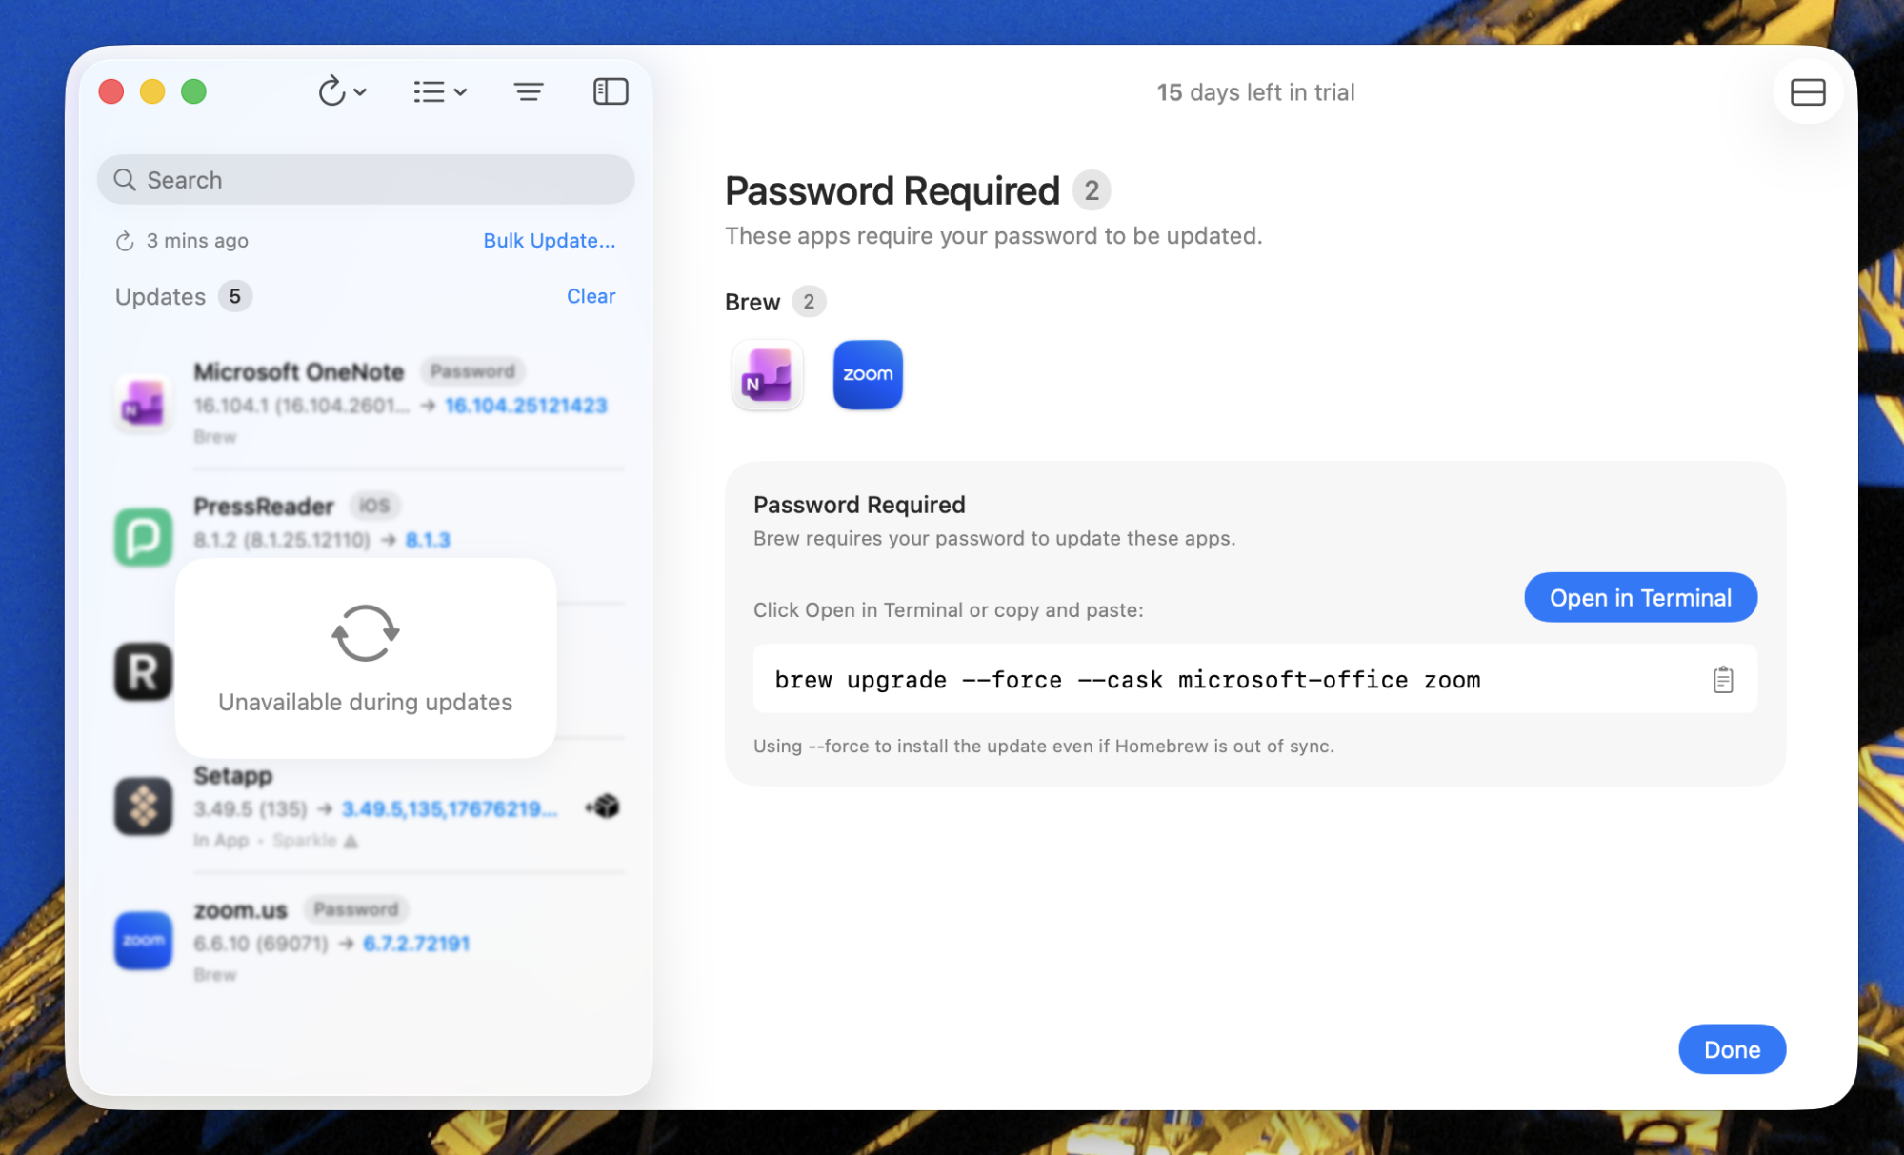Clear the updates list
The width and height of the screenshot is (1904, 1155).
pos(591,296)
